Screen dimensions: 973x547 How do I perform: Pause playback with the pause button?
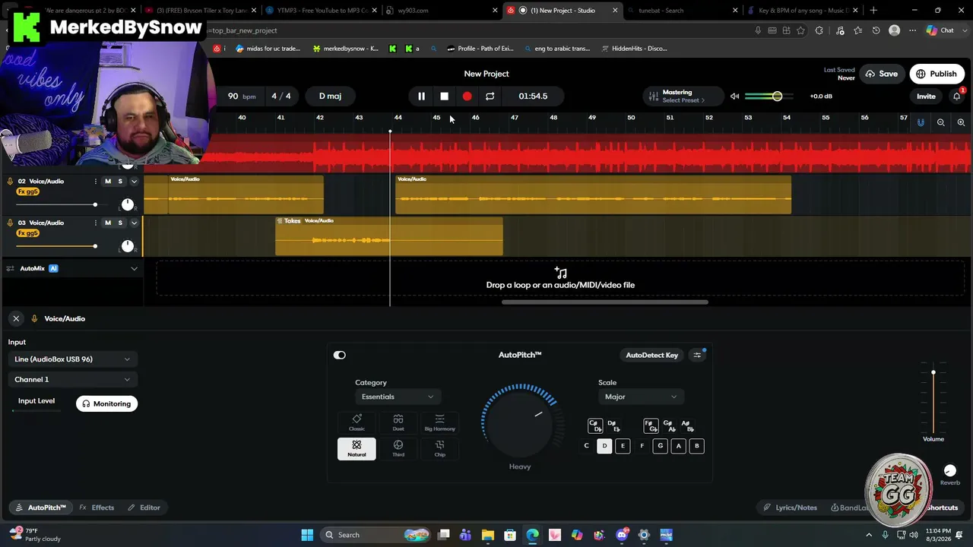pyautogui.click(x=421, y=96)
